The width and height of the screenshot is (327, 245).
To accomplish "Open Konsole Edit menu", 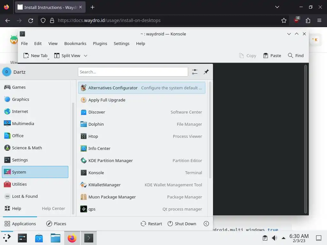I will [38, 43].
